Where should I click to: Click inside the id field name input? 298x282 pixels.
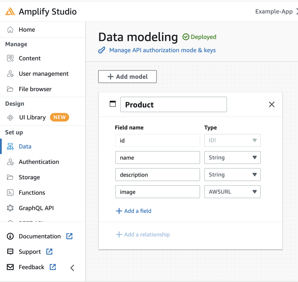pos(157,140)
